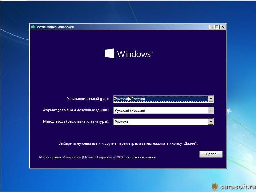Screen dimensions: 256x192
Task: Maximize the Установка Windows window
Action: point(217,27)
